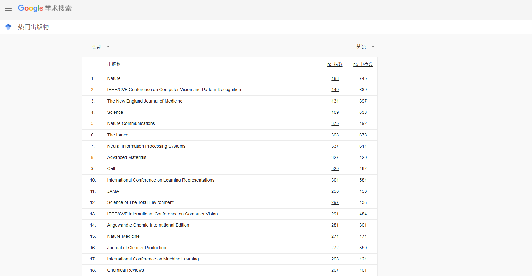The height and width of the screenshot is (276, 532).
Task: Select The New England Journal of Medicine text
Action: (x=145, y=101)
